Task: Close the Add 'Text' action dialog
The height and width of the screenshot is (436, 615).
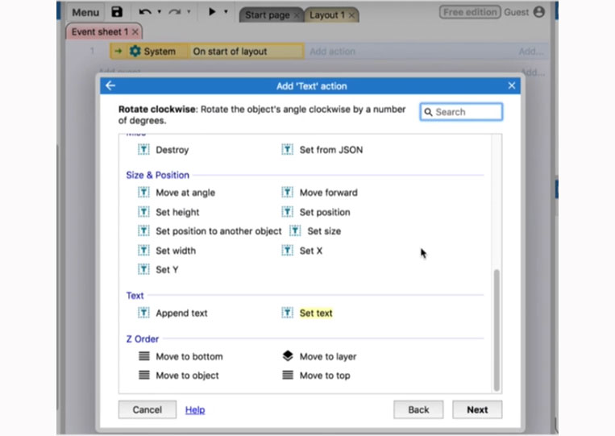Action: click(x=512, y=85)
